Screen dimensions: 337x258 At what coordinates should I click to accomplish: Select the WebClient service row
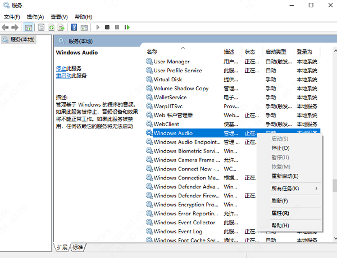point(166,124)
